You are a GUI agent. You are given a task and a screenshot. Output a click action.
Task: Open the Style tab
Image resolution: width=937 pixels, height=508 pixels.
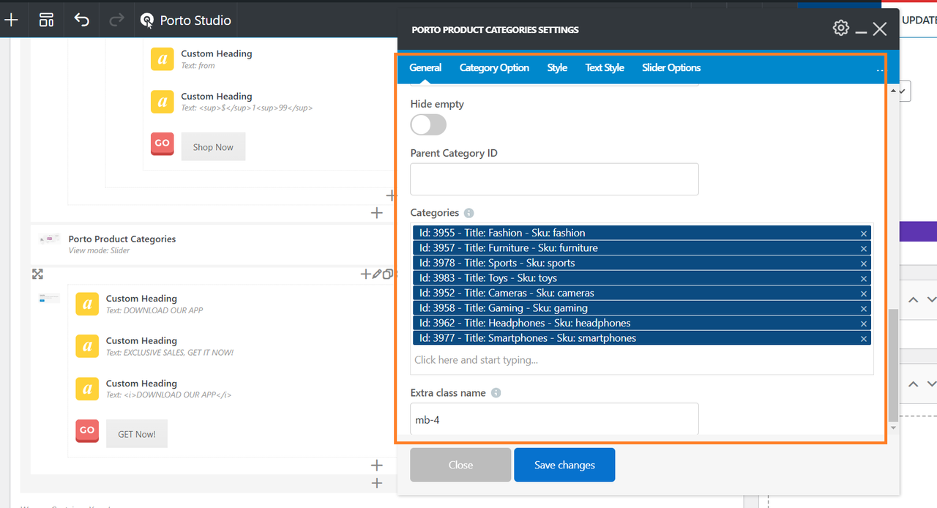[x=557, y=67]
